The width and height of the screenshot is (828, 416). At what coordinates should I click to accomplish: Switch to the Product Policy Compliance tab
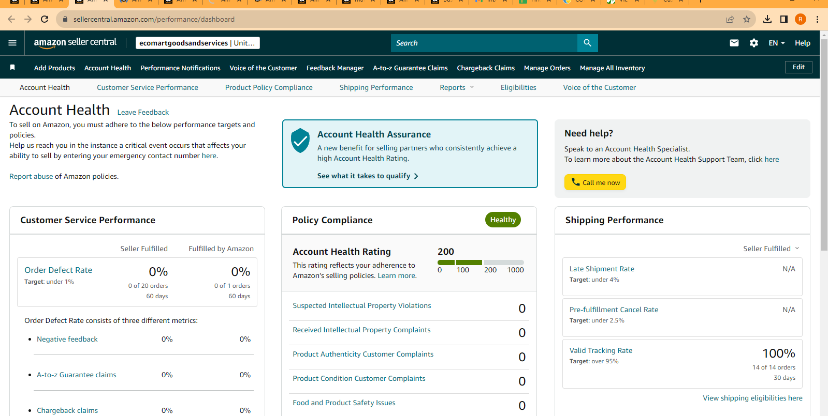pyautogui.click(x=269, y=87)
